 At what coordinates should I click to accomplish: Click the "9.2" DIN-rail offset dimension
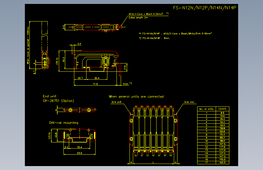[x=66, y=147]
